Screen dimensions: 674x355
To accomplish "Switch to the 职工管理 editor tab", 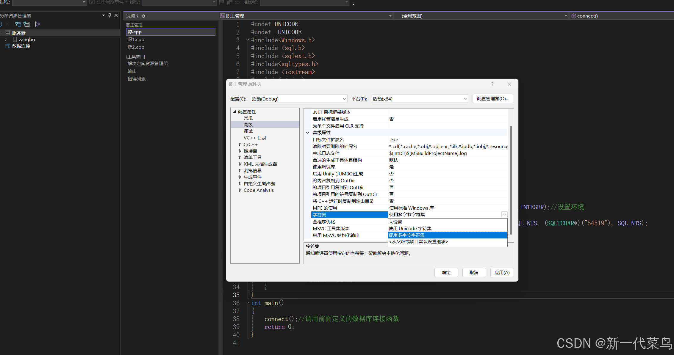I will (x=234, y=16).
